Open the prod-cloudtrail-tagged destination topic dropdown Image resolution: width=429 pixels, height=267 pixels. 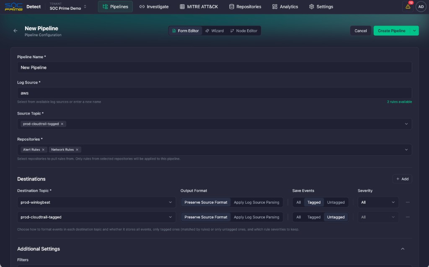96,217
